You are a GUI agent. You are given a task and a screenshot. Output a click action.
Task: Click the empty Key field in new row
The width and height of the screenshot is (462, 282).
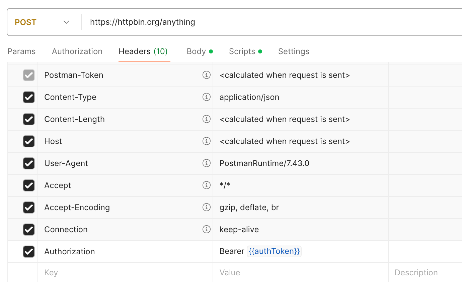(124, 273)
